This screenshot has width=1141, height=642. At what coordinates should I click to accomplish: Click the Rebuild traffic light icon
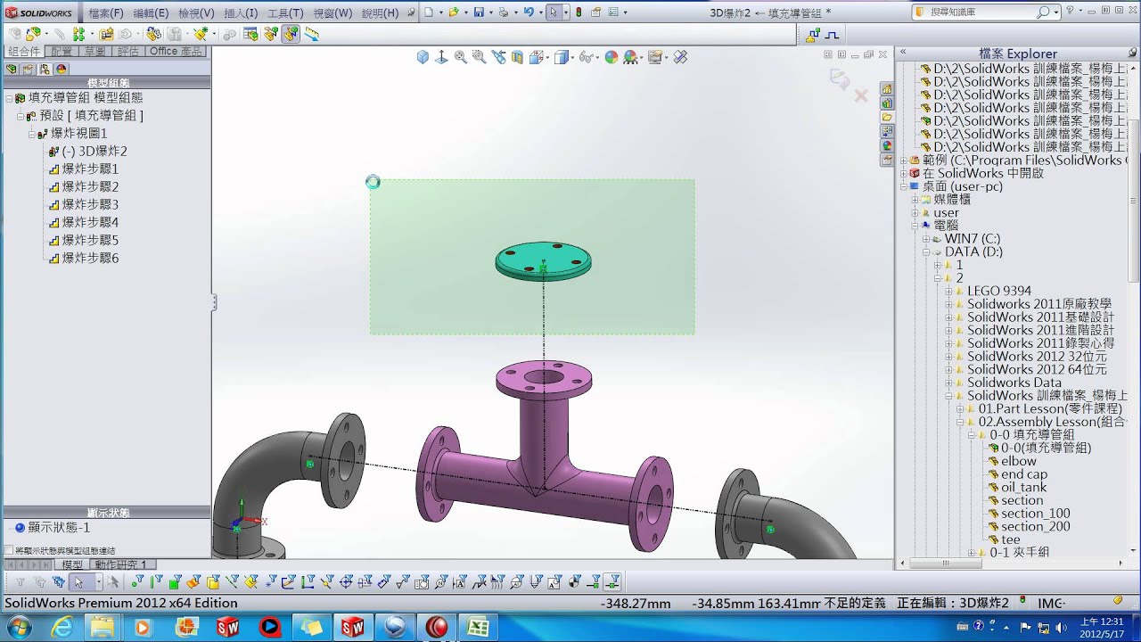click(578, 12)
